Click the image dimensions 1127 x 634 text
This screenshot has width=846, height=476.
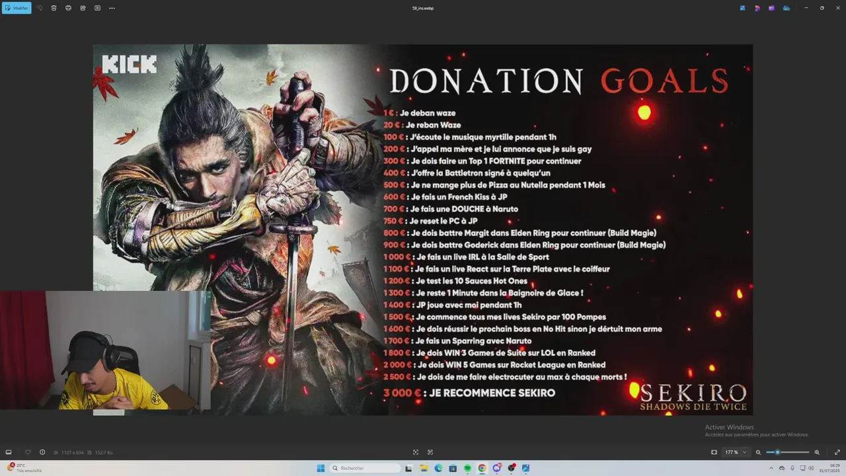(72, 452)
